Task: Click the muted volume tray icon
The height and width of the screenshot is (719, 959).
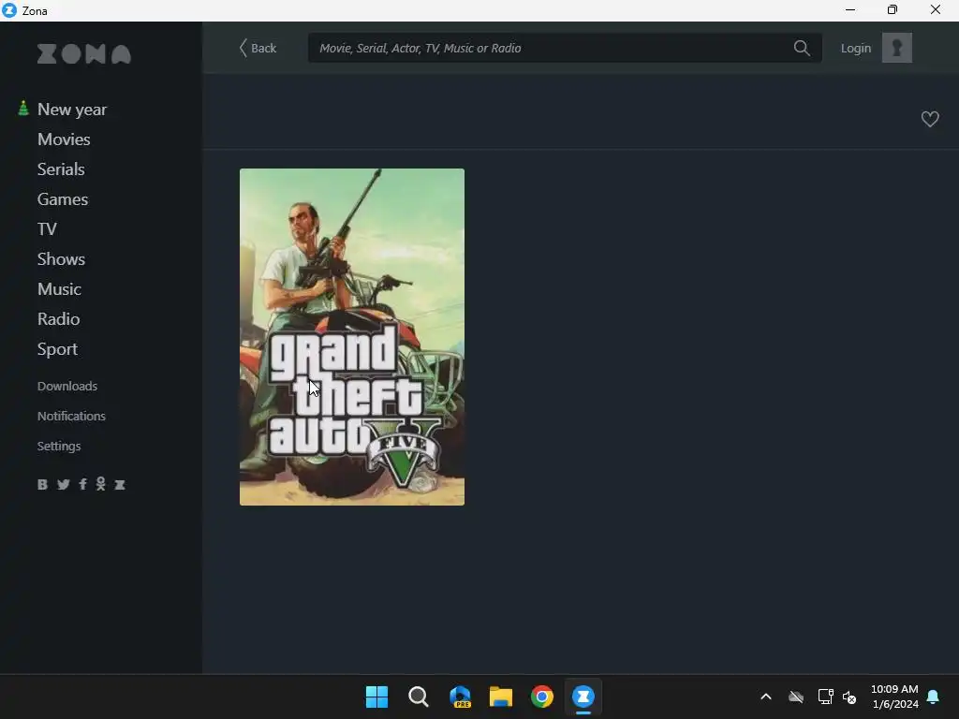Action: 848,697
